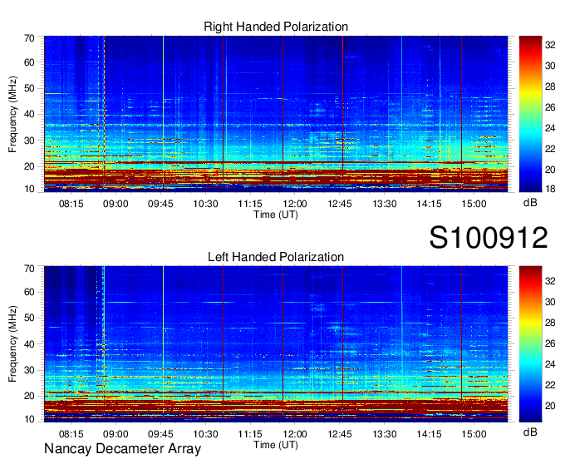Select the 22 value on lower color bar
Screen dimensions: 565x459
(550, 385)
